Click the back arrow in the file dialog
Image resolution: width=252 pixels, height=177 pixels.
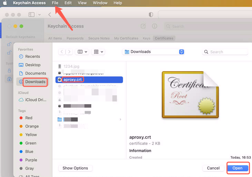pyautogui.click(x=62, y=52)
